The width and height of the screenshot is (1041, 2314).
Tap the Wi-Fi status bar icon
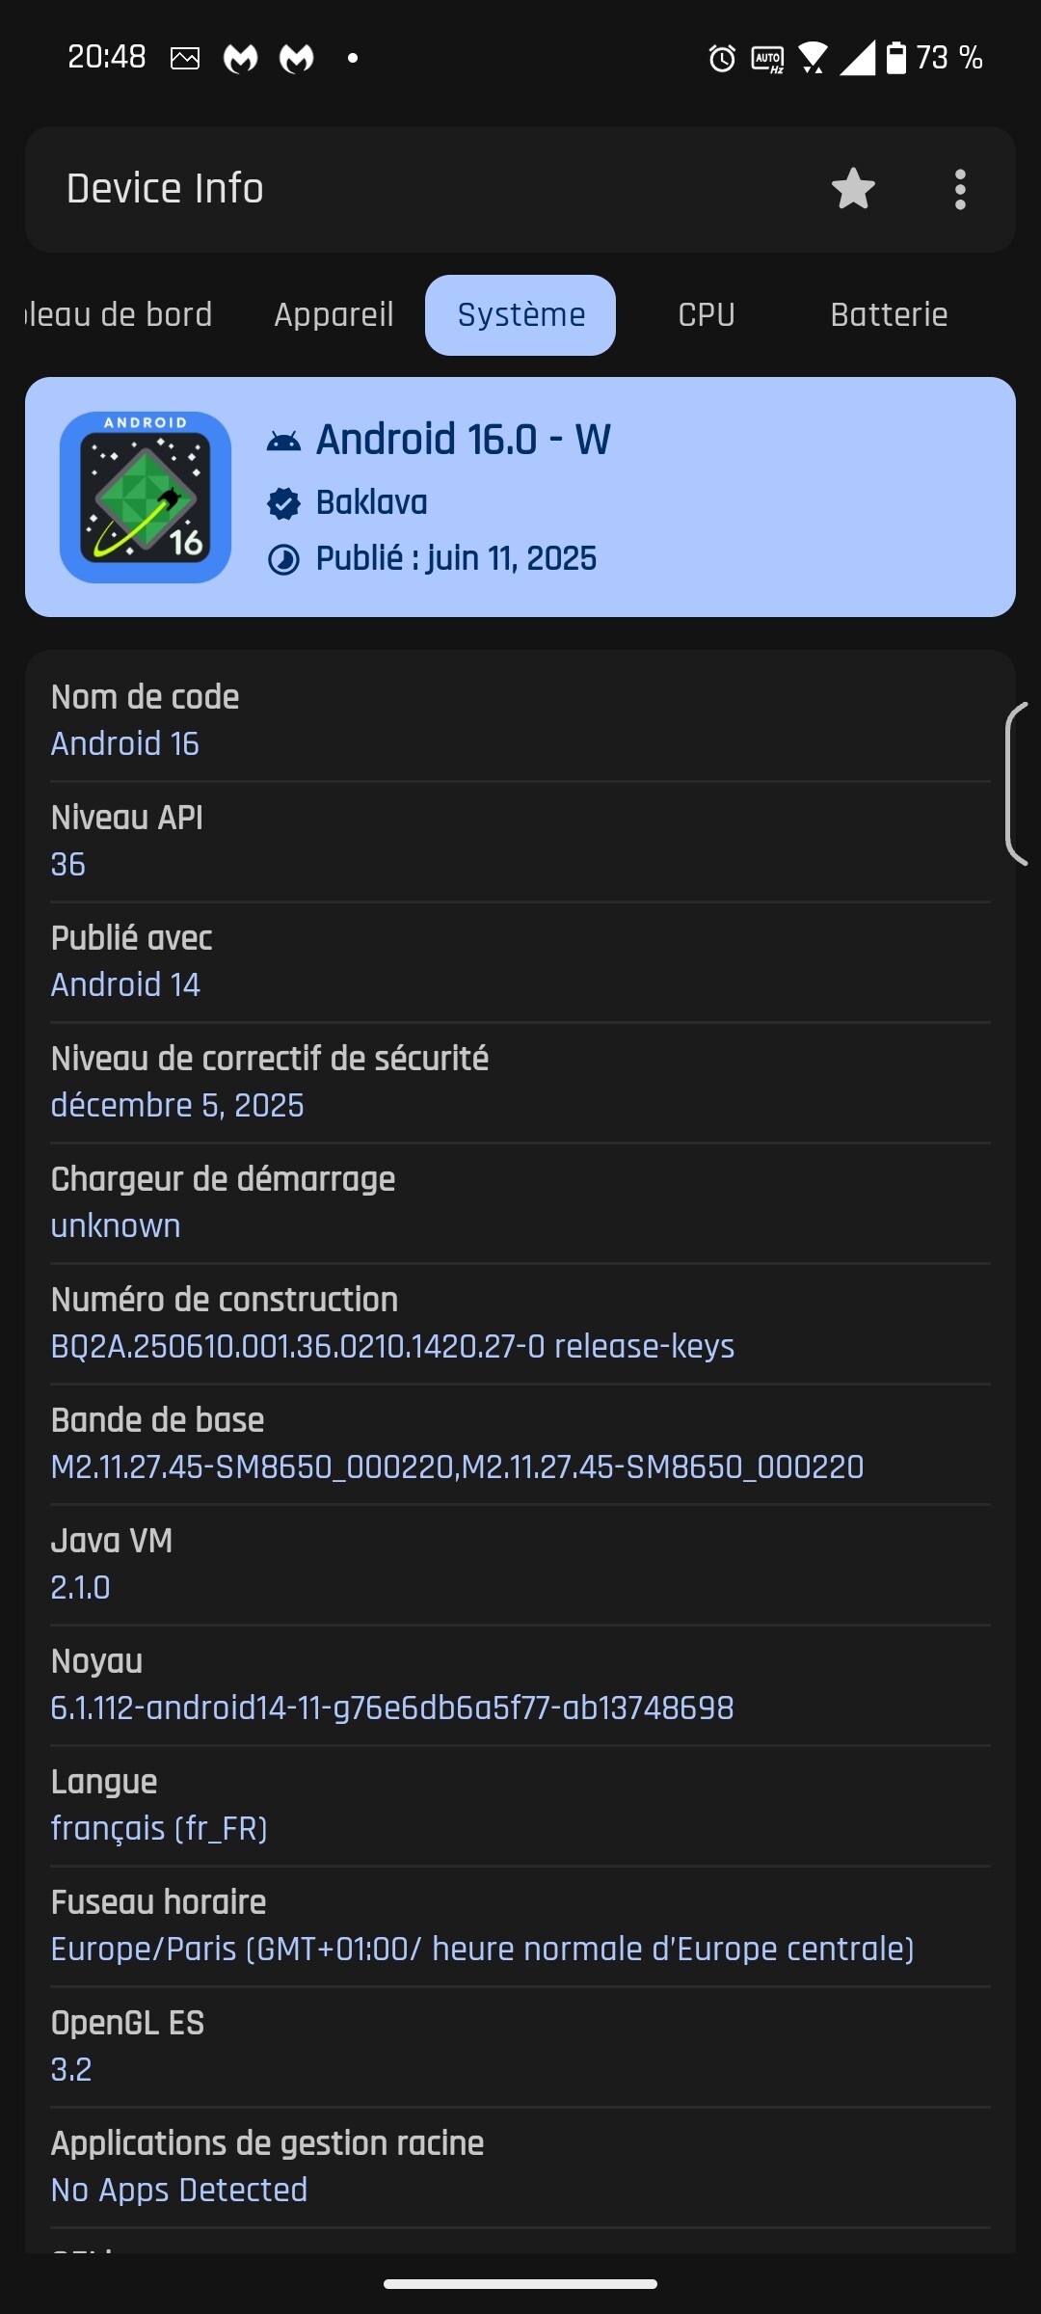tap(813, 59)
